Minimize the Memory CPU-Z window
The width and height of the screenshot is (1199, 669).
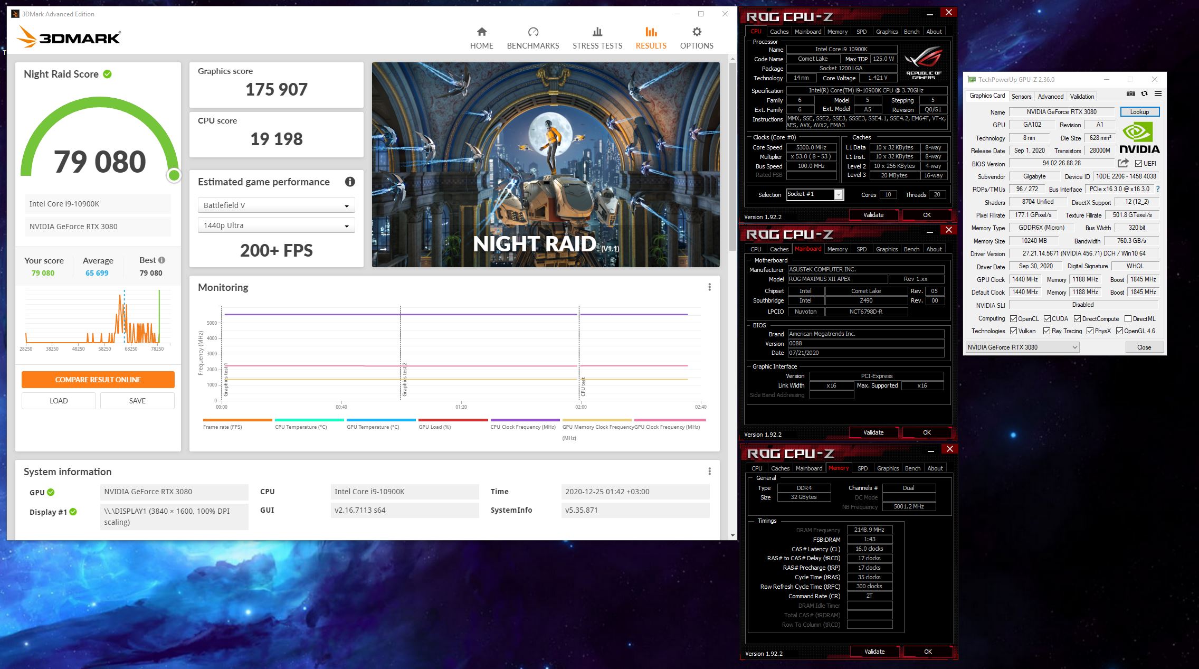pyautogui.click(x=931, y=450)
